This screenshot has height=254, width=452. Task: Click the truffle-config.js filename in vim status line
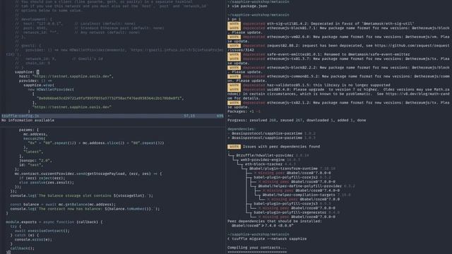click(x=20, y=116)
